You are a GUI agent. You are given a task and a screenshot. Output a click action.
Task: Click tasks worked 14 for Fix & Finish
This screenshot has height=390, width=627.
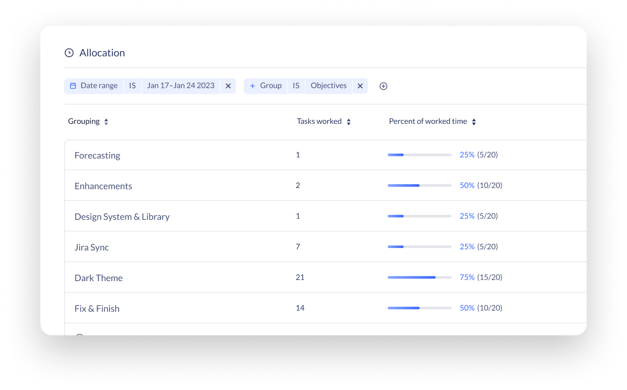click(x=300, y=308)
